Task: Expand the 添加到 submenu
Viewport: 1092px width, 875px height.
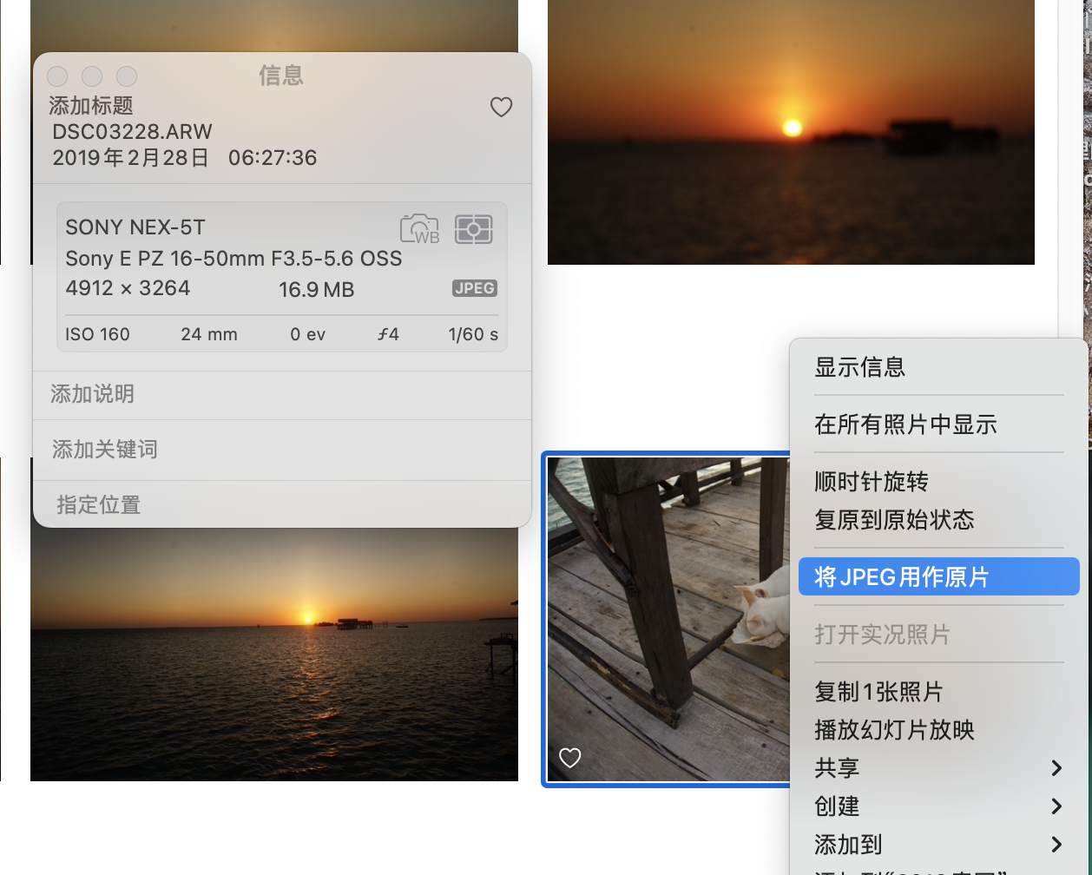Action: (937, 844)
